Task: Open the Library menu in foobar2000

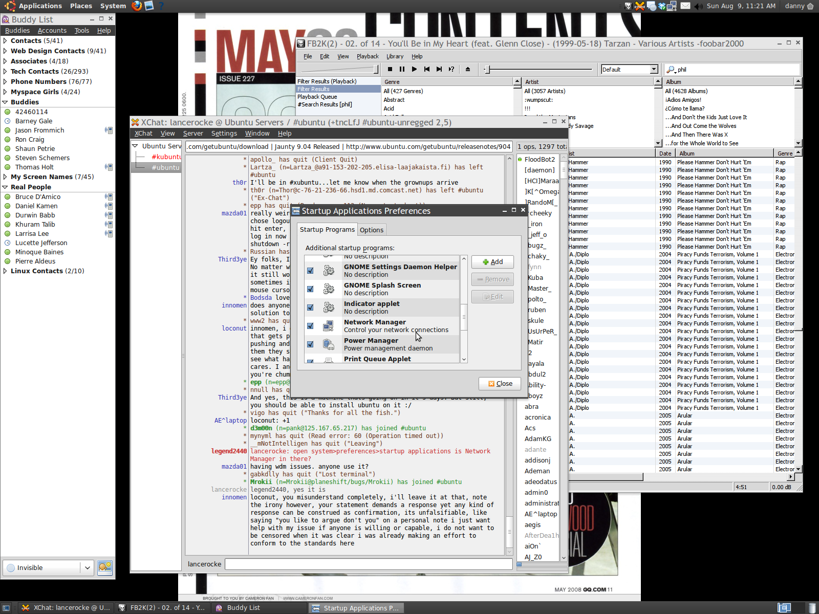Action: coord(395,56)
